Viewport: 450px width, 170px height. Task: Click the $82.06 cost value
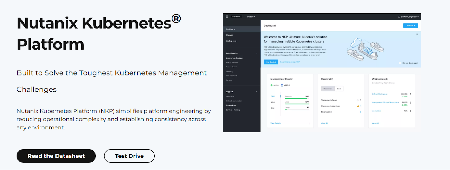404,94
